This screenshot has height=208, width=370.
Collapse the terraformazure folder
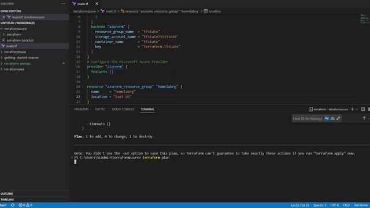[x=16, y=28]
